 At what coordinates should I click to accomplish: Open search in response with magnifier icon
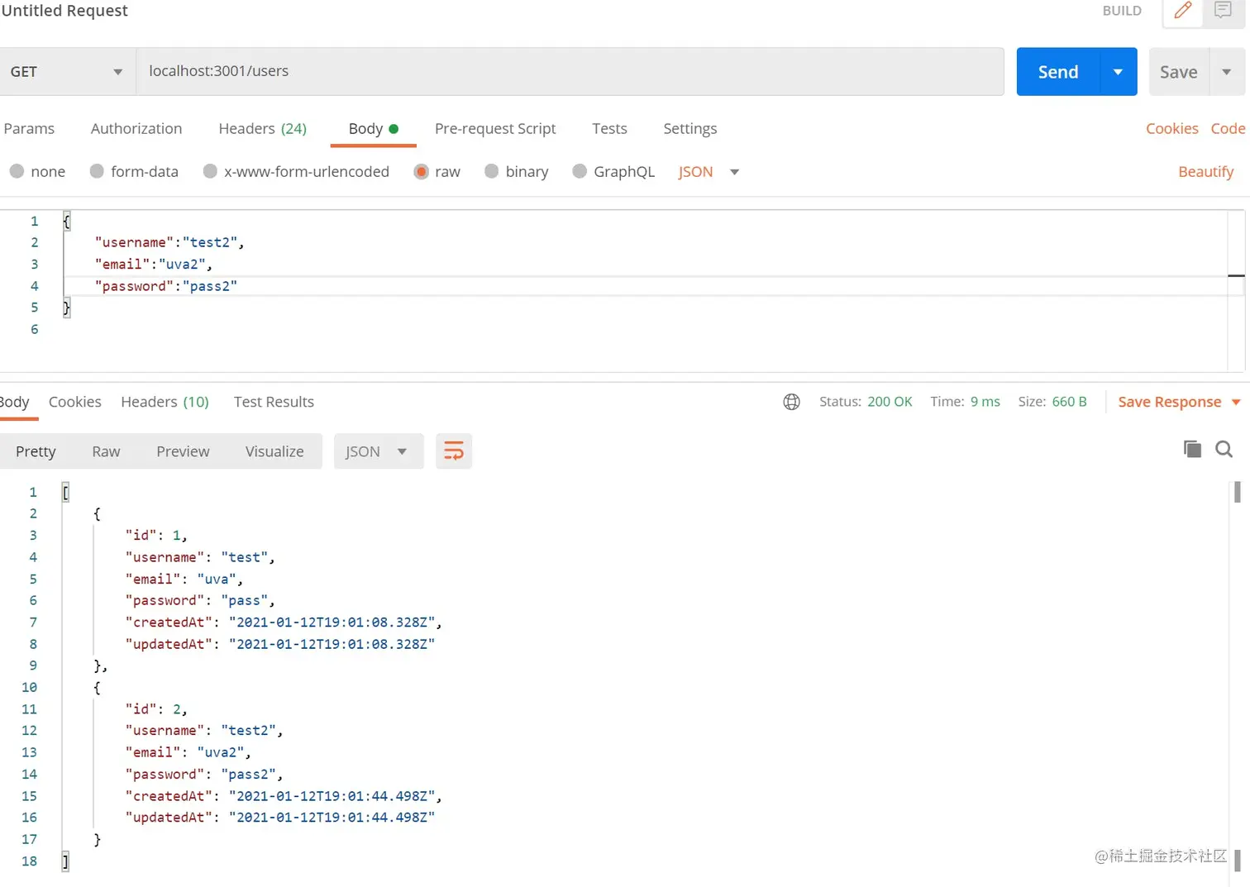tap(1224, 449)
